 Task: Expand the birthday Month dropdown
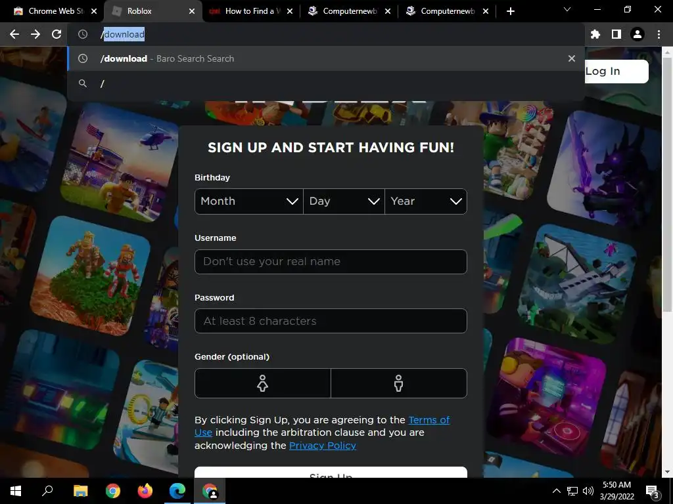click(249, 201)
